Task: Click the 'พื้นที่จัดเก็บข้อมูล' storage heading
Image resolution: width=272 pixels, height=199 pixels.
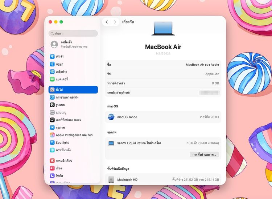Action: [118, 169]
